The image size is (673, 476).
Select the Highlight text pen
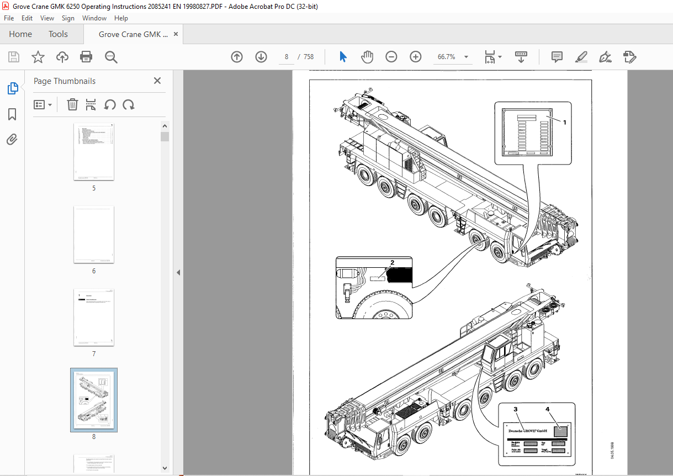(x=581, y=57)
